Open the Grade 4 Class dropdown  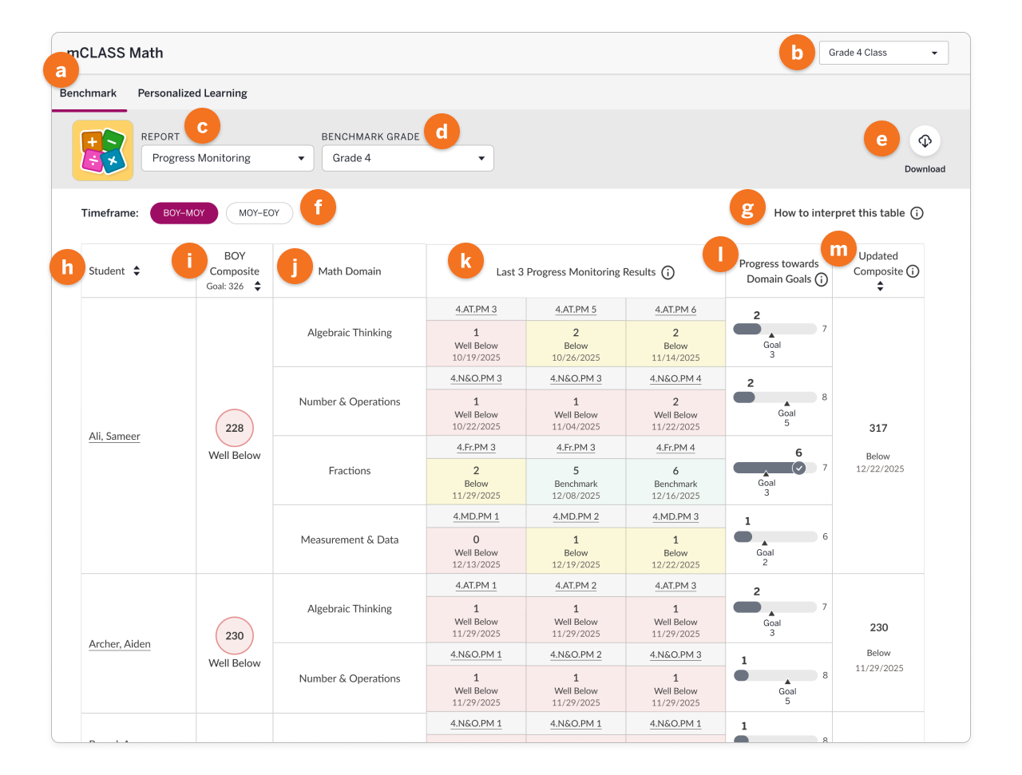coord(884,53)
